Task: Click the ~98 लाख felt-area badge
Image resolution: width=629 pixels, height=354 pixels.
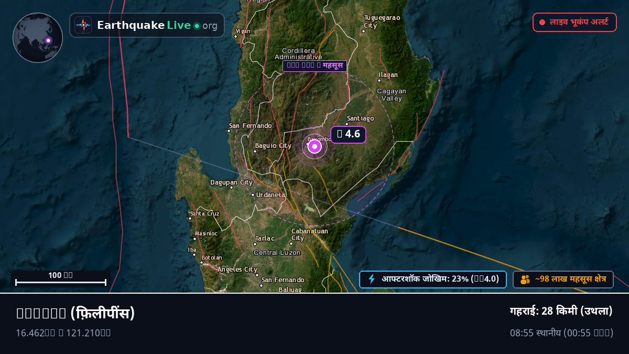Action: point(563,280)
